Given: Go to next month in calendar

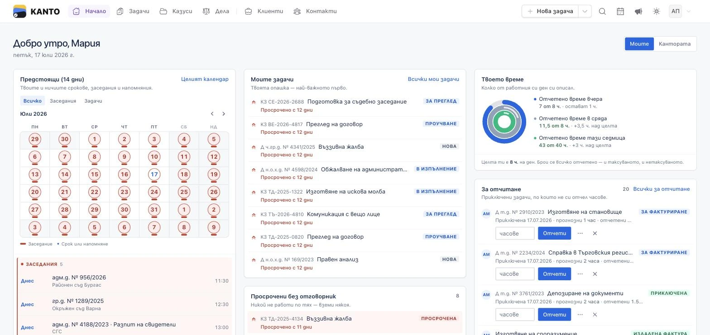Looking at the screenshot, I should (x=224, y=114).
